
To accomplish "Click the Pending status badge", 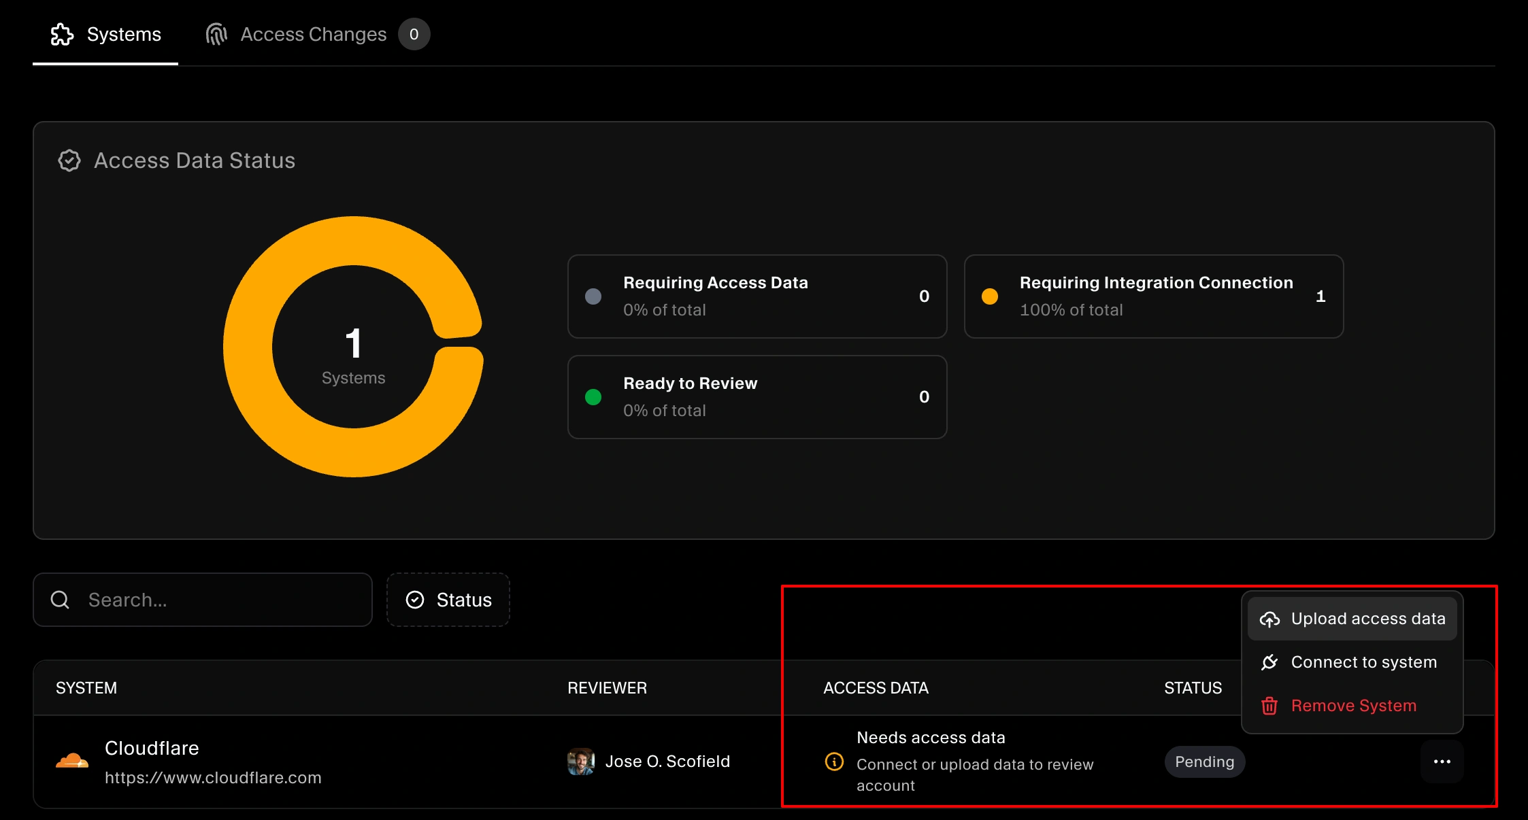I will 1205,762.
